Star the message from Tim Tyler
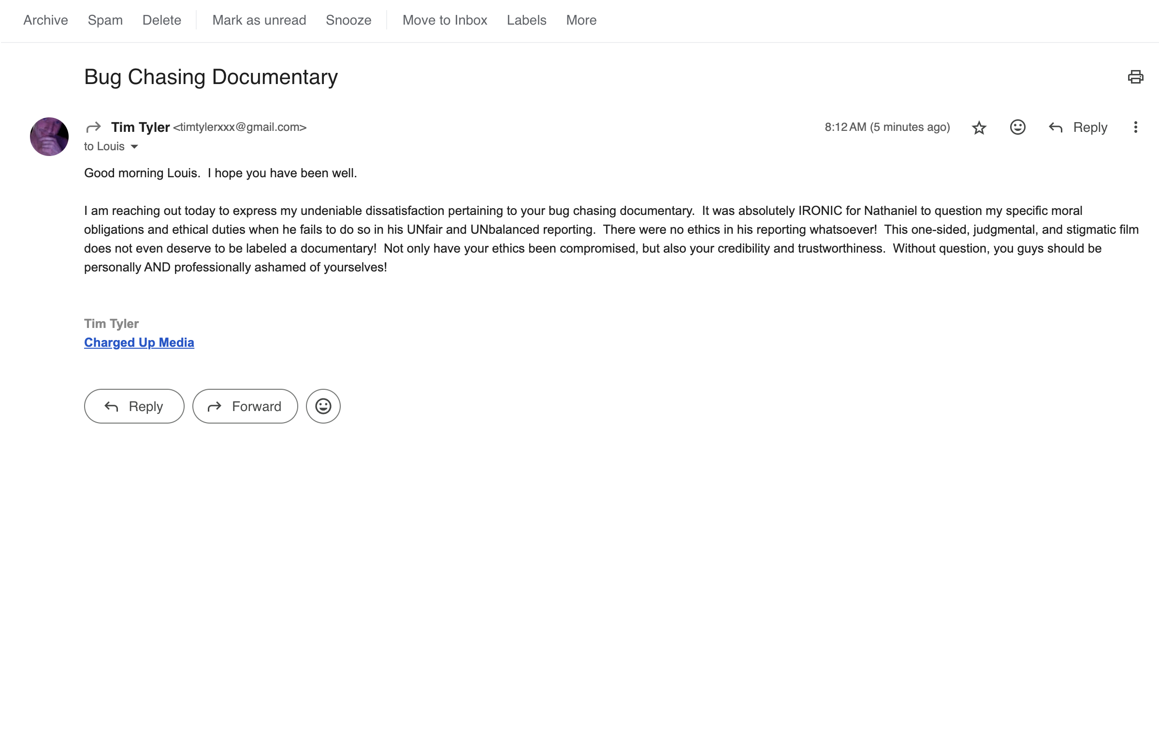This screenshot has height=738, width=1159. tap(979, 128)
